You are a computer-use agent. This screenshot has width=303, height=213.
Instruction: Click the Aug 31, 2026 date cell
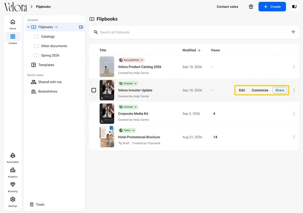(192, 137)
